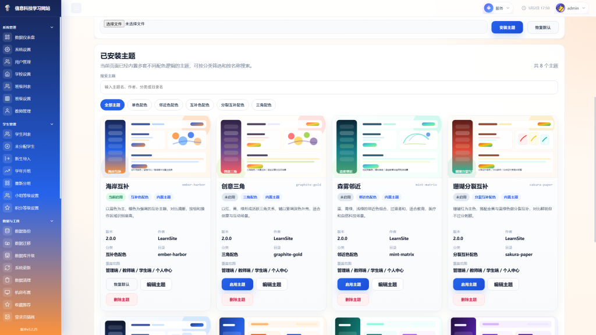Enable the 珊瑚分裂互补 theme
Image resolution: width=596 pixels, height=335 pixels.
[469, 284]
